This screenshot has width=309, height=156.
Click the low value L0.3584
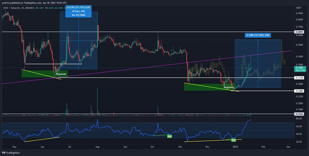click(x=59, y=8)
